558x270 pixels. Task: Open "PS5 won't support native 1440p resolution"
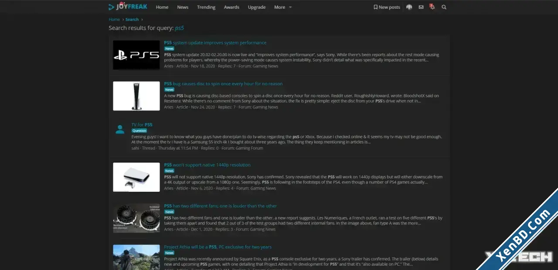pos(208,165)
